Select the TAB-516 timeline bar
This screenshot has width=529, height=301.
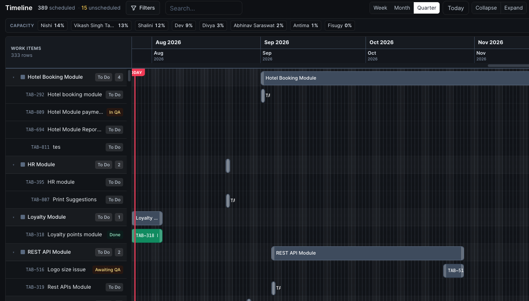pos(453,270)
